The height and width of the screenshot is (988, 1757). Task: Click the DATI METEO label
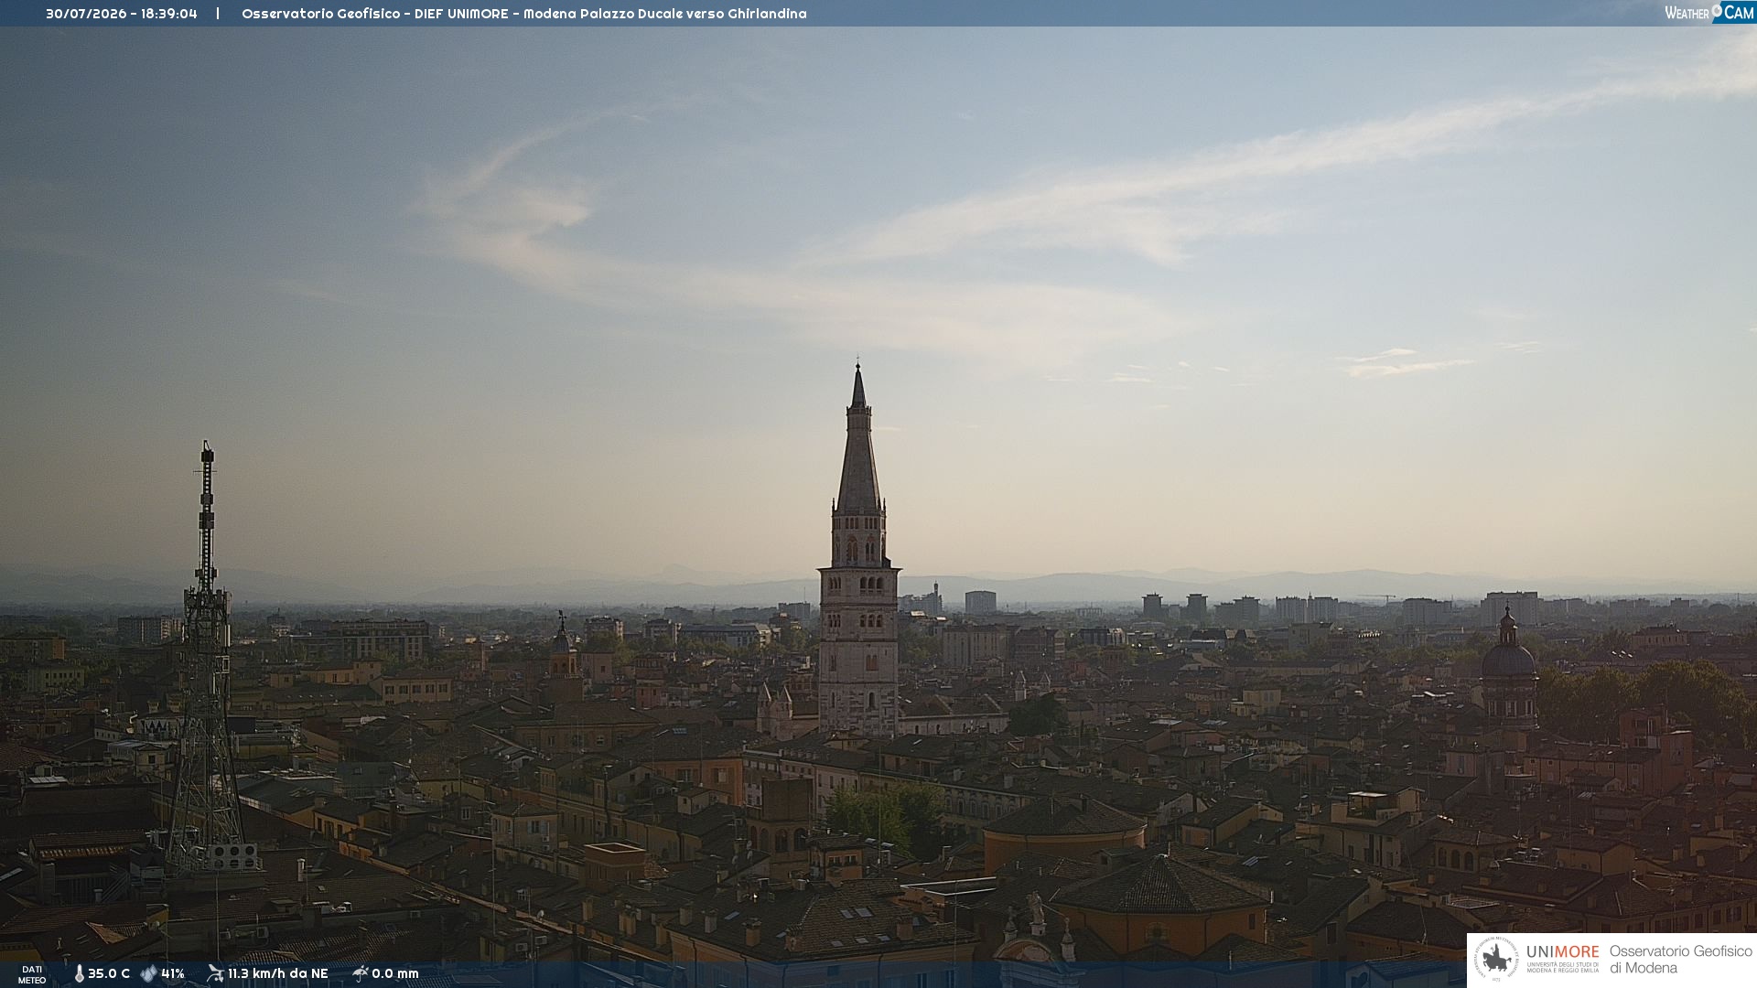(32, 975)
